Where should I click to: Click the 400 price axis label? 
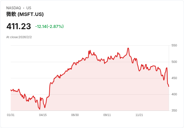174,94
